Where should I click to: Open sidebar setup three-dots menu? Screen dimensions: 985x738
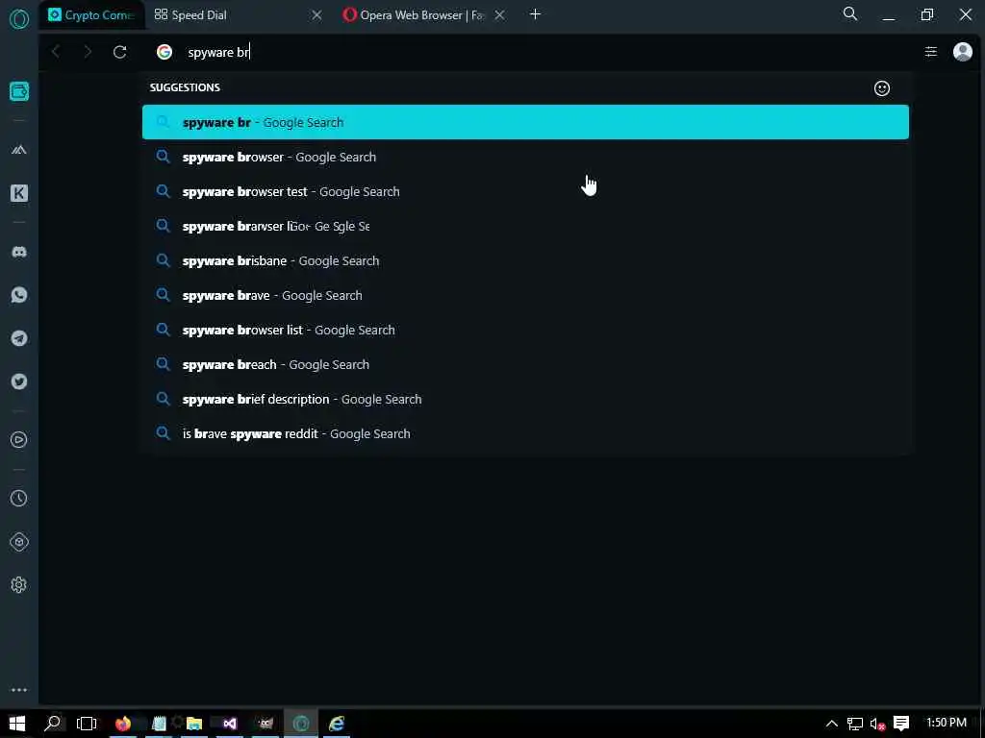click(x=19, y=690)
